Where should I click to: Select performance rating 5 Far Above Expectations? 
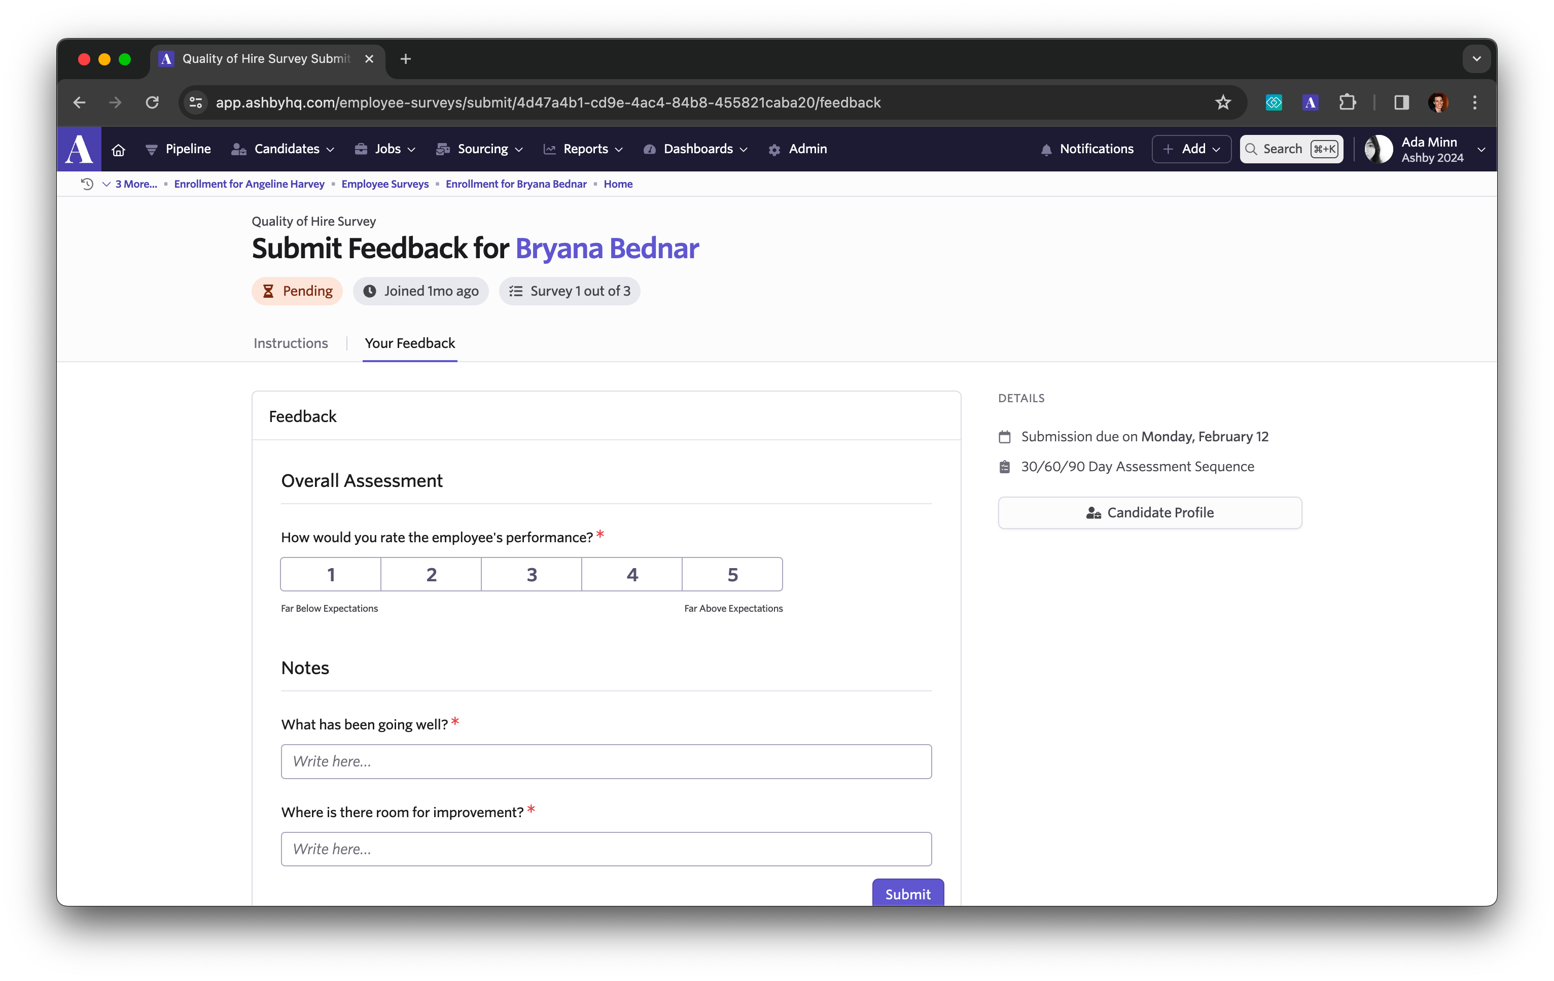click(732, 573)
